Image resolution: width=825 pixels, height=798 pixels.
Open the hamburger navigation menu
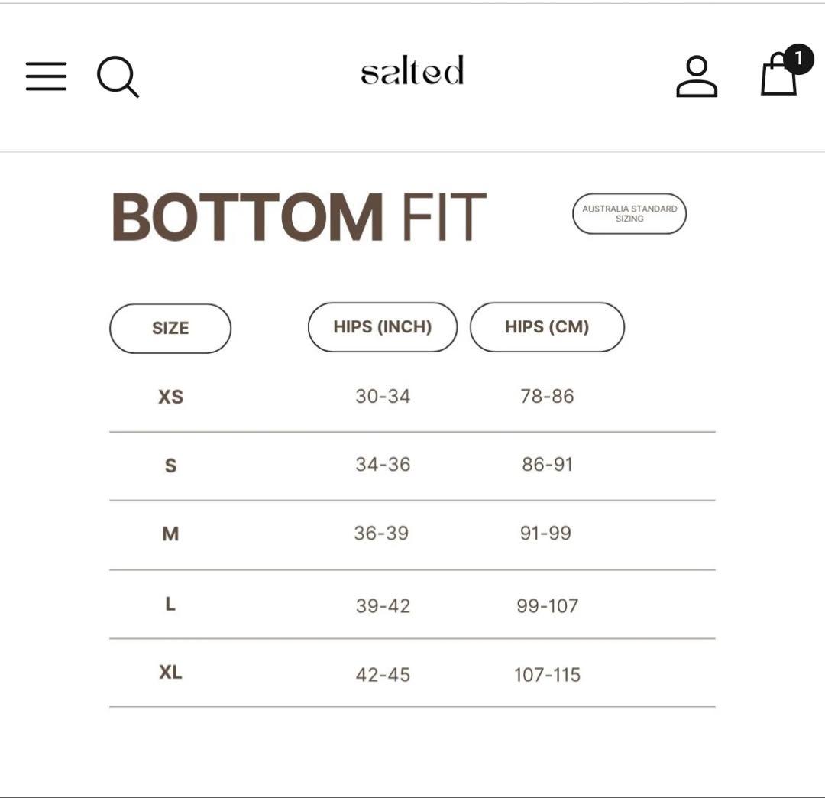tap(45, 76)
